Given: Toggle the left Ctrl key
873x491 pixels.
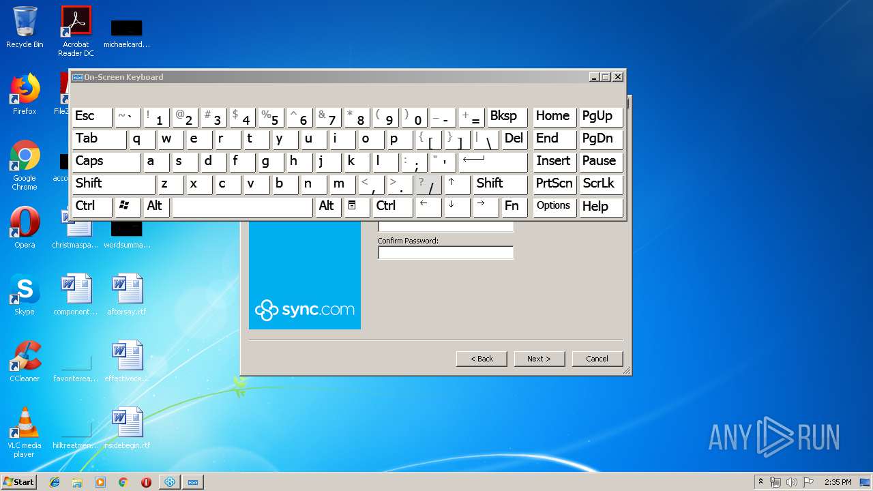Looking at the screenshot, I should coord(92,206).
